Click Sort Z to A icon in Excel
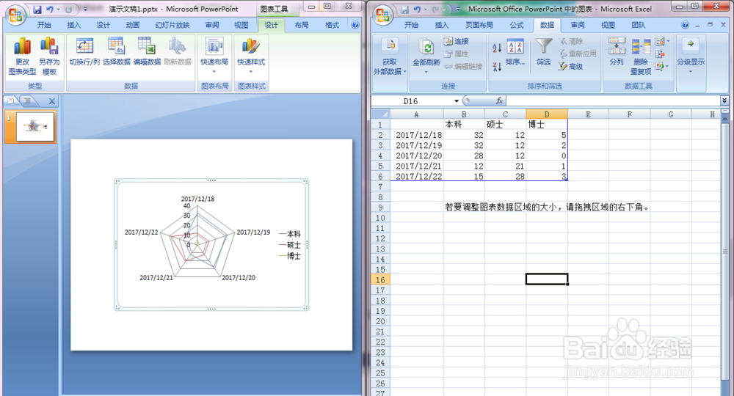The height and width of the screenshot is (396, 734). click(497, 67)
